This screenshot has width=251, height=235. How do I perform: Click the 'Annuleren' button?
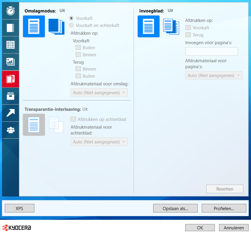click(x=234, y=228)
